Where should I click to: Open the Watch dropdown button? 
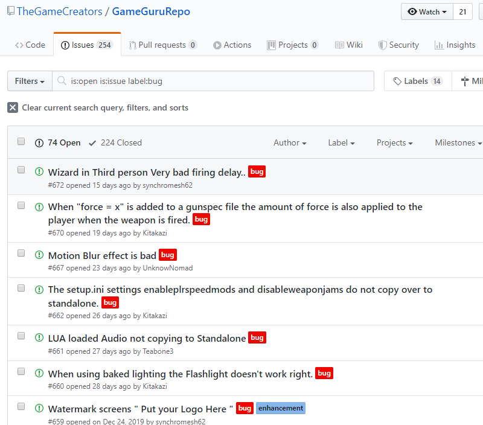(x=427, y=11)
